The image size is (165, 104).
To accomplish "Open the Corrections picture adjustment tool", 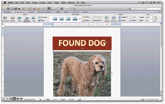I will pos(5,18).
